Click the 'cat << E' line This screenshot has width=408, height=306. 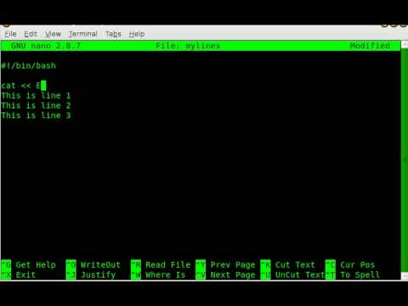(21, 86)
